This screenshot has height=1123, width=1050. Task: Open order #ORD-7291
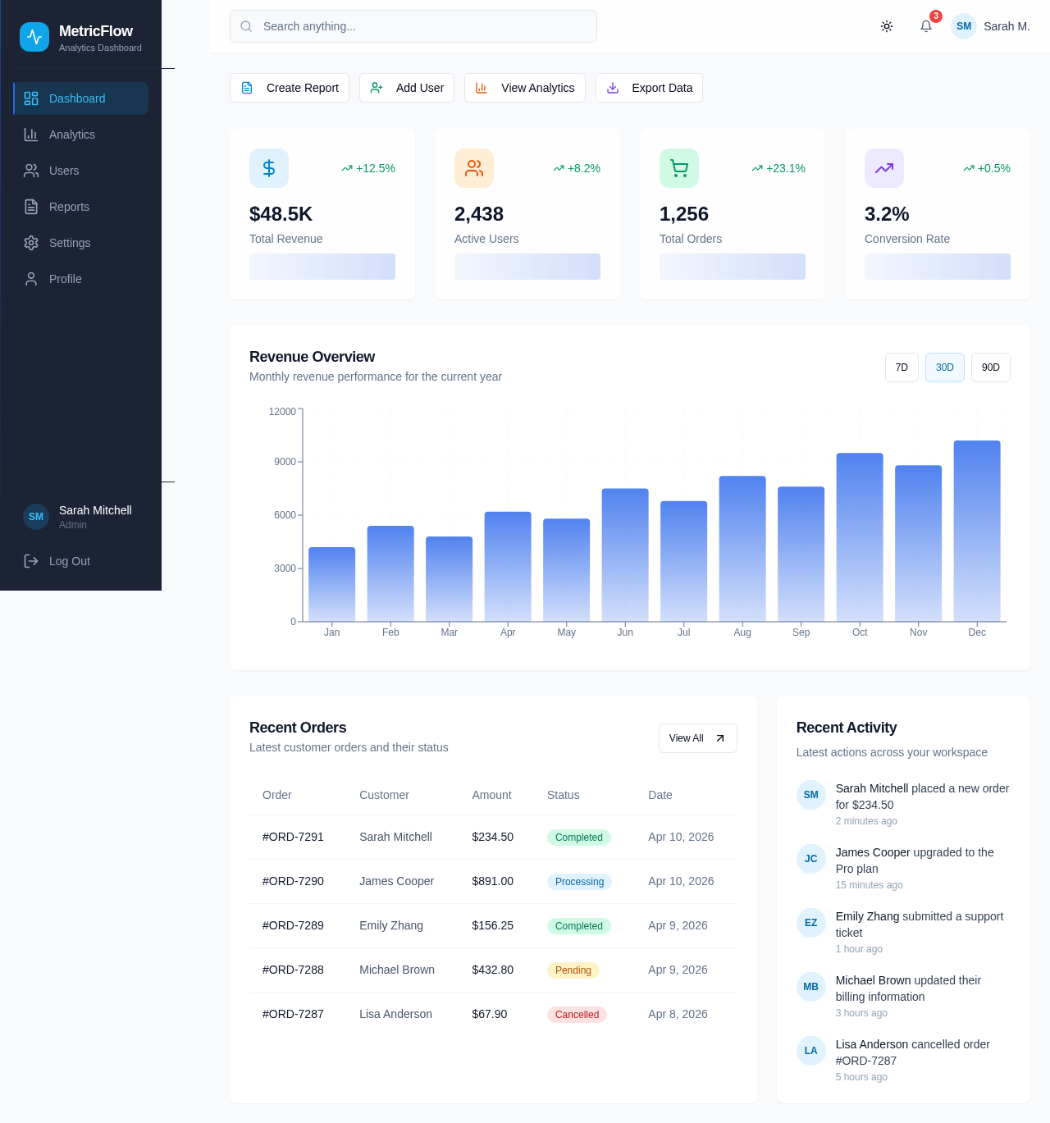pos(293,837)
